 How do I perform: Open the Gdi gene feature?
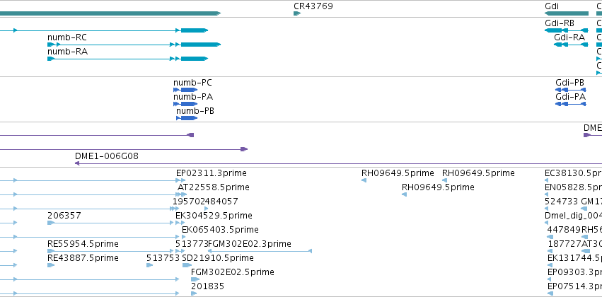point(567,13)
